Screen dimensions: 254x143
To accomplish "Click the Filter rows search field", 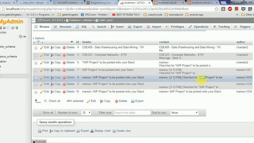I will (132, 113).
